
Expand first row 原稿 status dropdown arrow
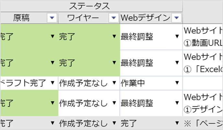[53, 37]
